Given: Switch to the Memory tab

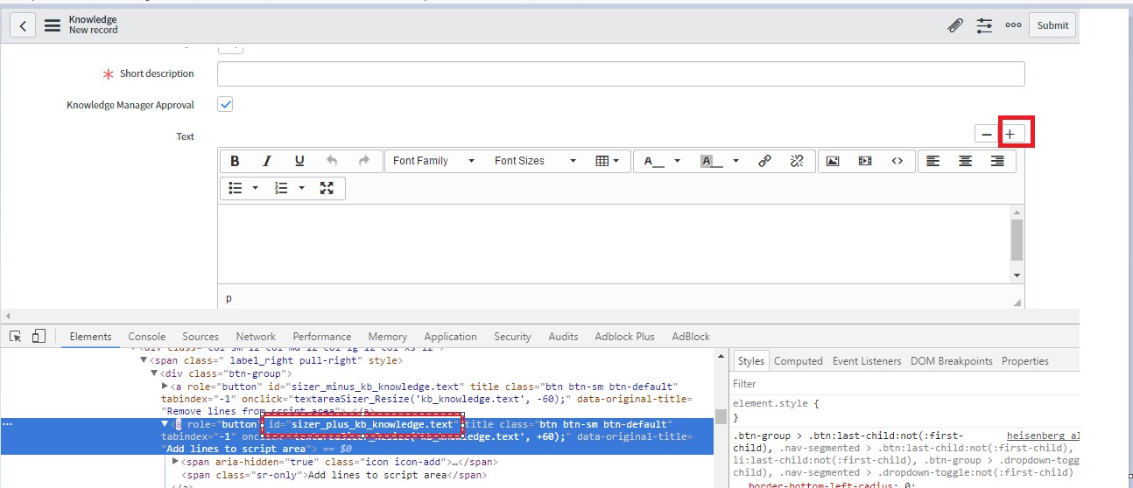Looking at the screenshot, I should [387, 337].
